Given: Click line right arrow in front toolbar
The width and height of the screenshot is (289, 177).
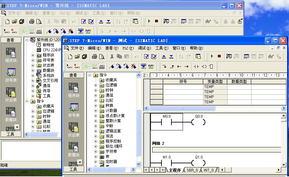Looking at the screenshot, I should (186, 66).
